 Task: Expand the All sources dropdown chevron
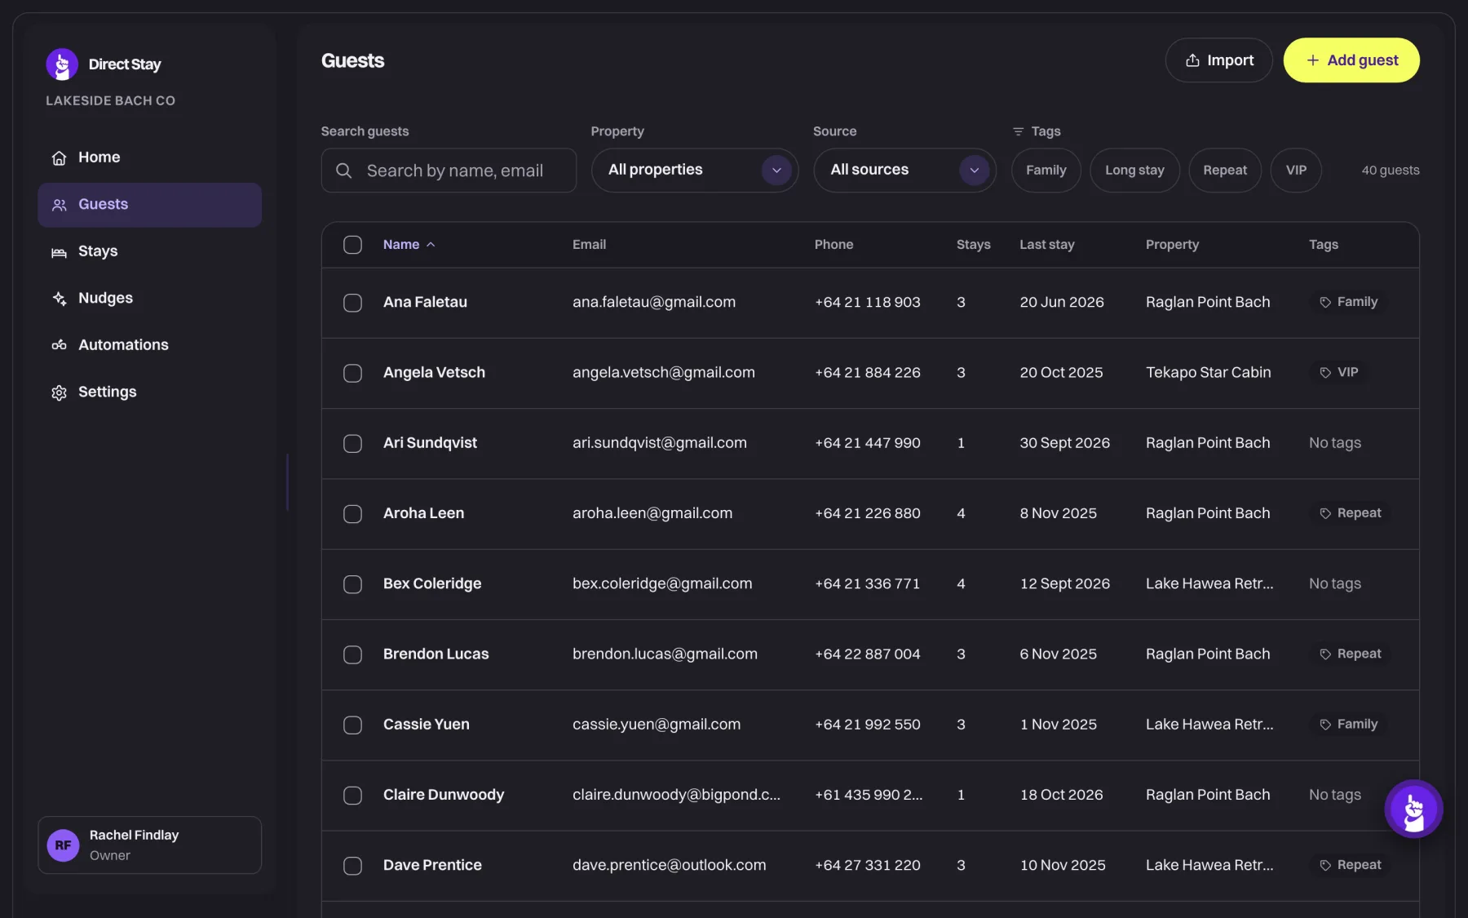pos(974,170)
